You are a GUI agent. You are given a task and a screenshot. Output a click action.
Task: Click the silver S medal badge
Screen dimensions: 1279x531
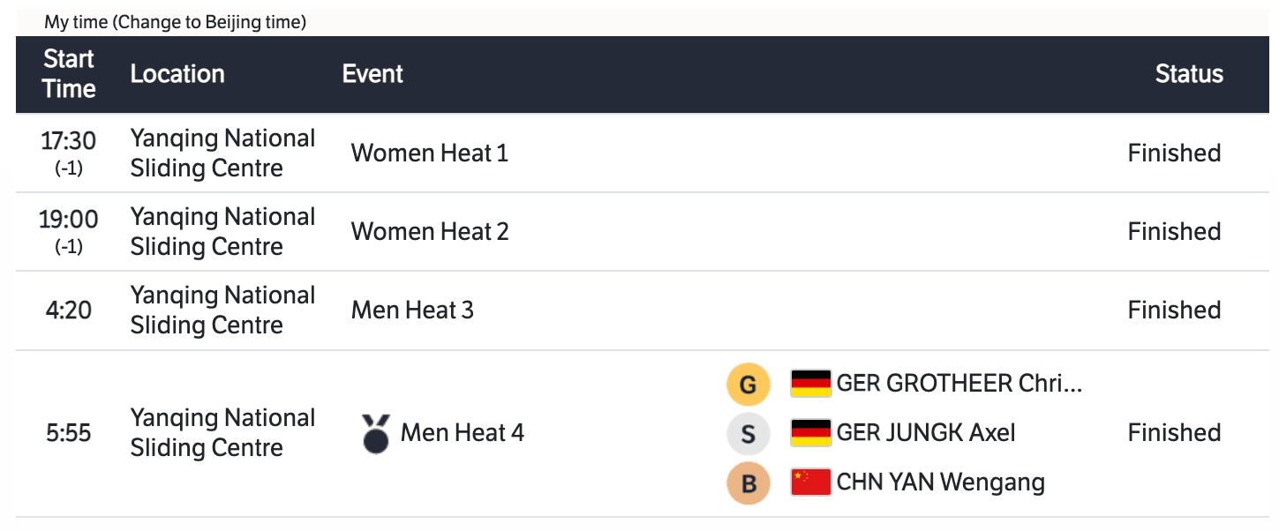pyautogui.click(x=747, y=434)
